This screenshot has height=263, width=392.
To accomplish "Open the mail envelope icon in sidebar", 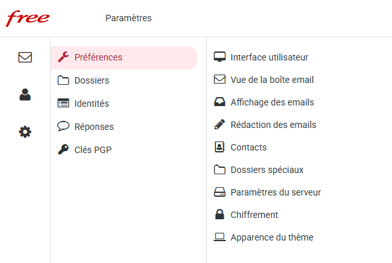I will pyautogui.click(x=25, y=57).
